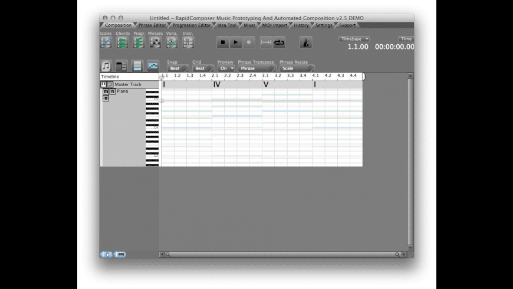Click the Master Track curved arrow icon
513x289 pixels.
click(110, 84)
